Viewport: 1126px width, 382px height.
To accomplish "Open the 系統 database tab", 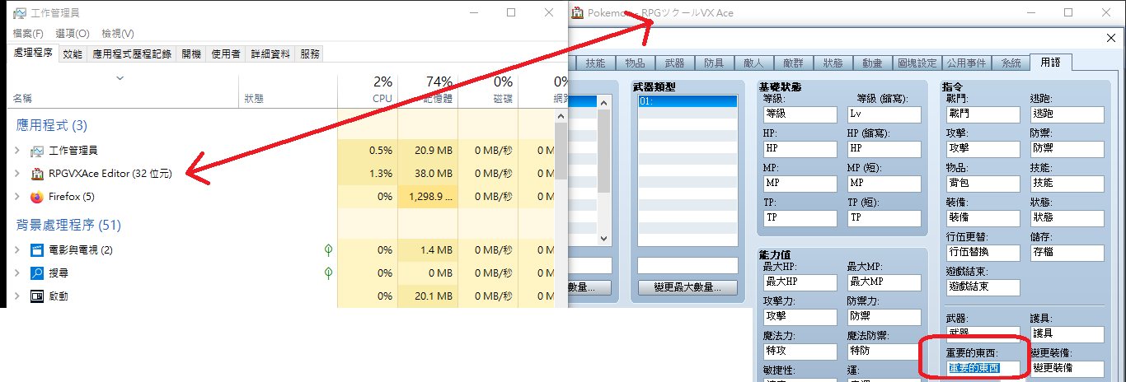I will click(1011, 63).
